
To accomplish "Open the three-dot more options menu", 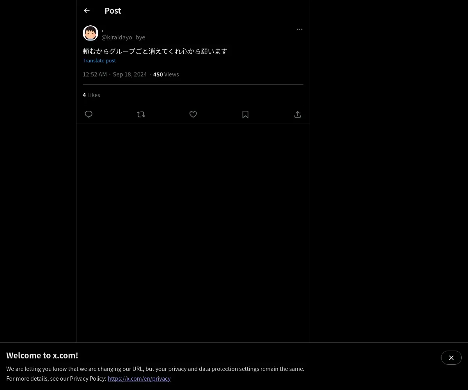I will pos(300,29).
